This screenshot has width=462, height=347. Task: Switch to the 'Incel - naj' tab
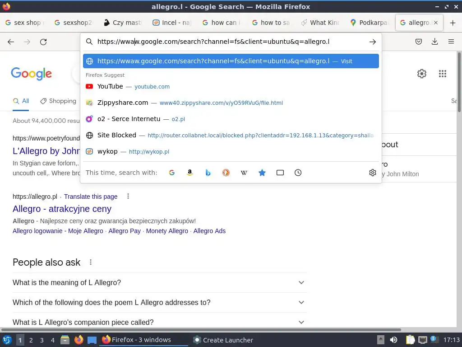(x=173, y=23)
